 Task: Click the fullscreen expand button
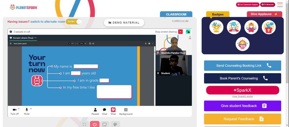tap(84, 124)
